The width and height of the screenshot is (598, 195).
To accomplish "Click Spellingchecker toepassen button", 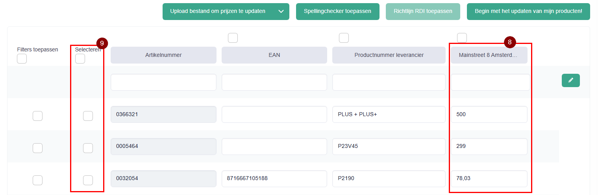I will coord(337,11).
